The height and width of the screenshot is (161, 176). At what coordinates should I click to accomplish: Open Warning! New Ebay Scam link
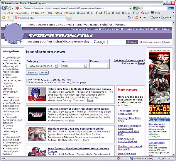(129, 120)
